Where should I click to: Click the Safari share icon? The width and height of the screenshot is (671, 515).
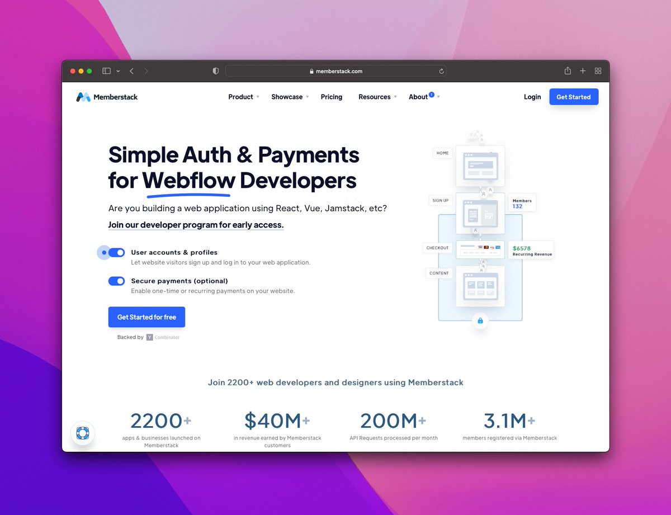click(x=568, y=70)
